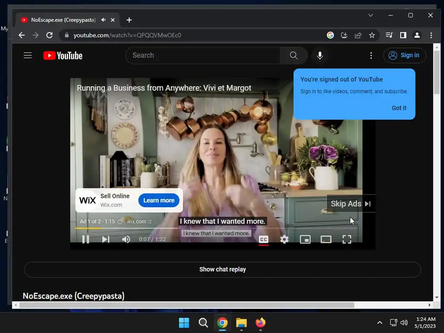This screenshot has width=444, height=333.
Task: Click the ad title Vivi et Margot
Action: coord(164,88)
